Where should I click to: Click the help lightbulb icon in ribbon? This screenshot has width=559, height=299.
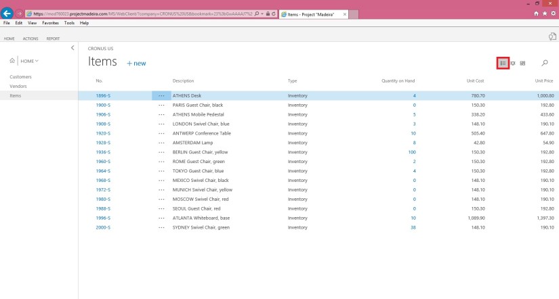pyautogui.click(x=552, y=37)
